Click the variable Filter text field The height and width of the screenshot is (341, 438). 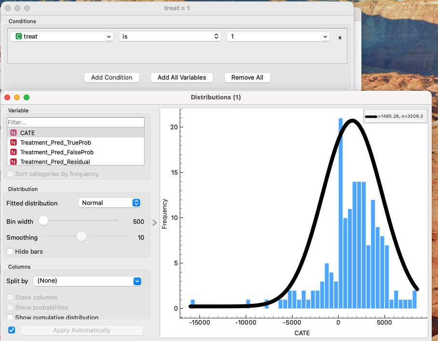click(x=76, y=123)
